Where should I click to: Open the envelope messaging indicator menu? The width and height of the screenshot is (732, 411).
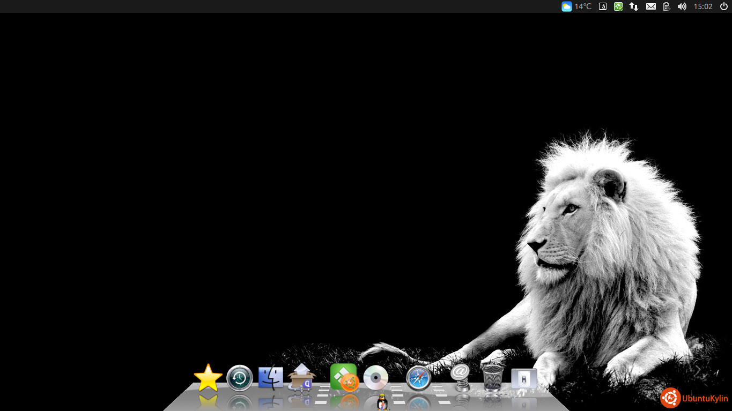pos(650,6)
